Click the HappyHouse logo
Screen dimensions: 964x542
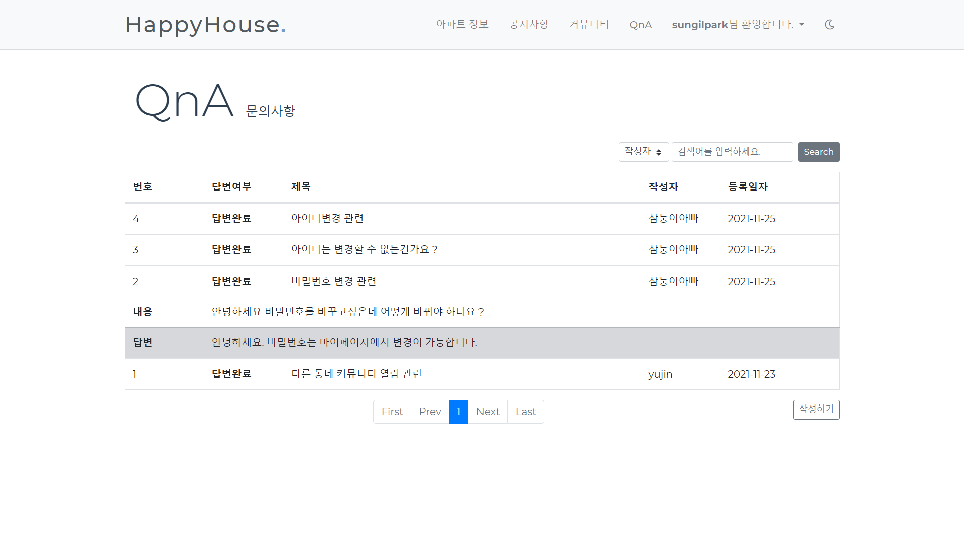(x=205, y=25)
